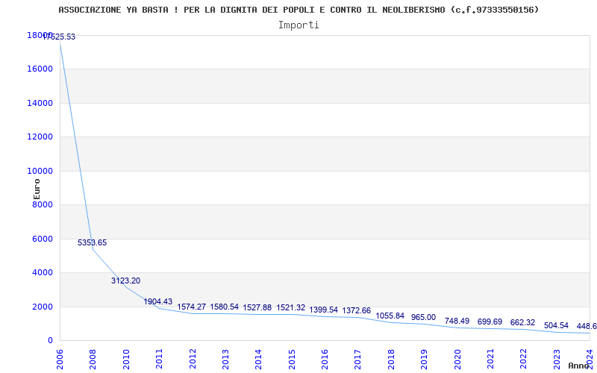Click the y-axis tick 10000
Image resolution: width=597 pixels, height=373 pixels.
click(x=40, y=172)
